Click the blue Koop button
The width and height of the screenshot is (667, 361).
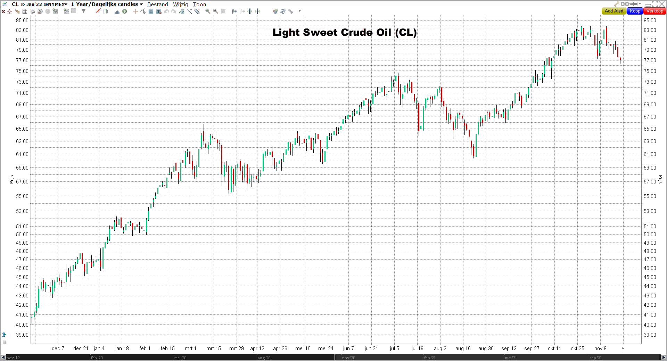pyautogui.click(x=635, y=11)
